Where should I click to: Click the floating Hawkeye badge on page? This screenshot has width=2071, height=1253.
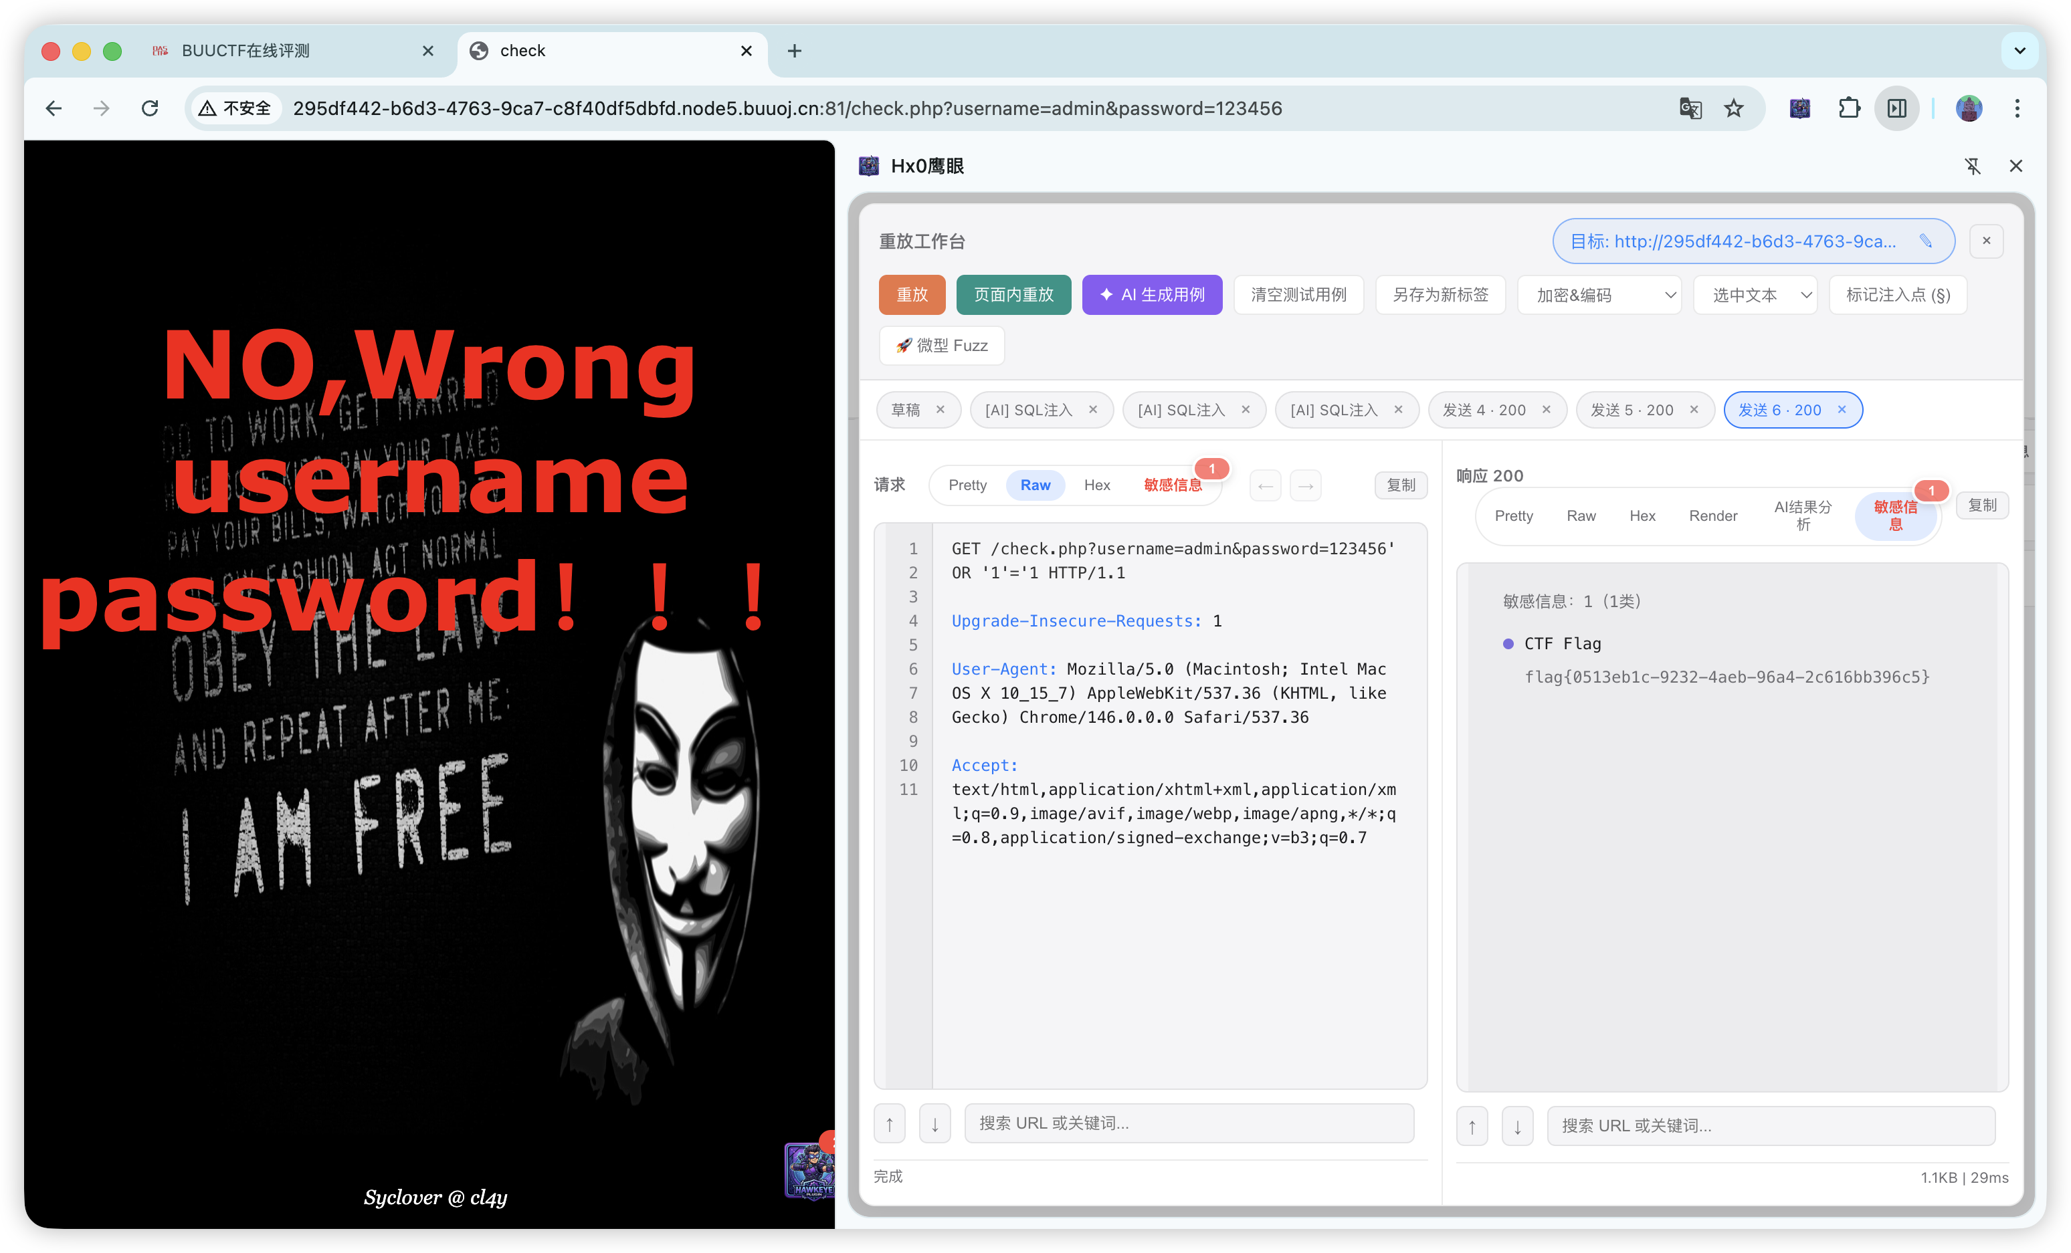809,1170
